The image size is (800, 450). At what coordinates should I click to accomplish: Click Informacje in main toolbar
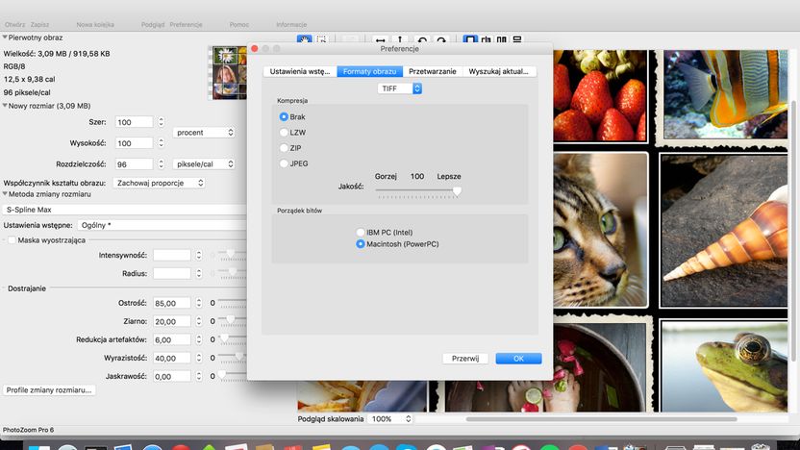[291, 24]
